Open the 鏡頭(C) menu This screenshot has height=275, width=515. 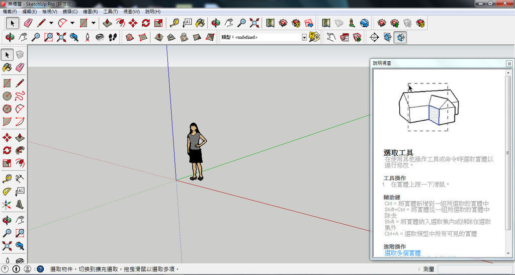pos(70,12)
